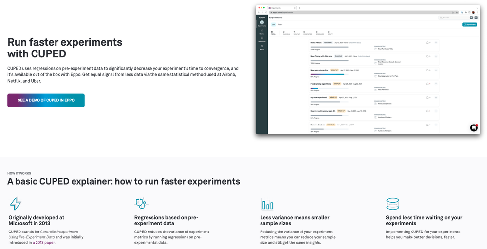This screenshot has width=487, height=249.
Task: Click the 'Run faster experiments with CUPED' heading
Action: click(65, 48)
